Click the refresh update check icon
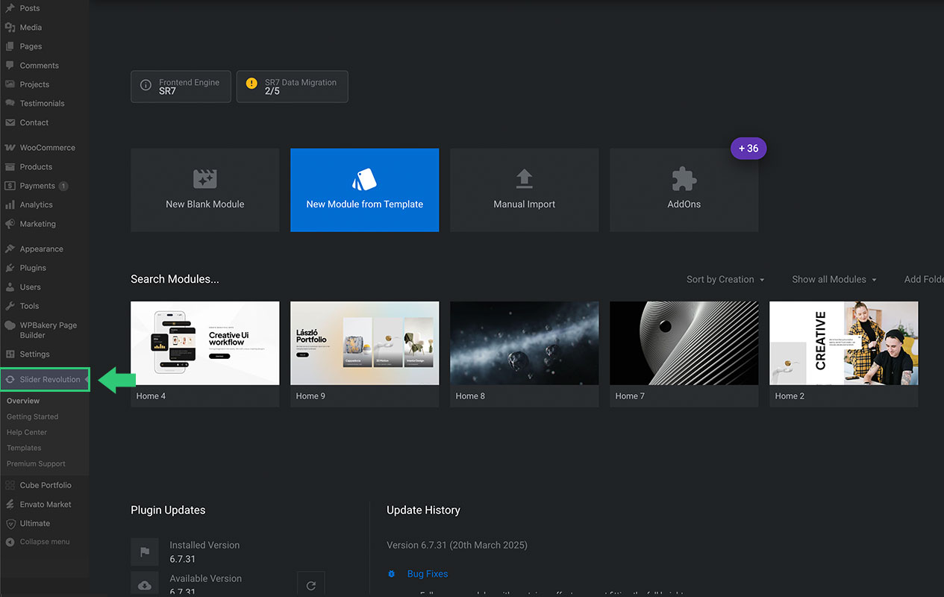This screenshot has width=944, height=597. tap(310, 585)
